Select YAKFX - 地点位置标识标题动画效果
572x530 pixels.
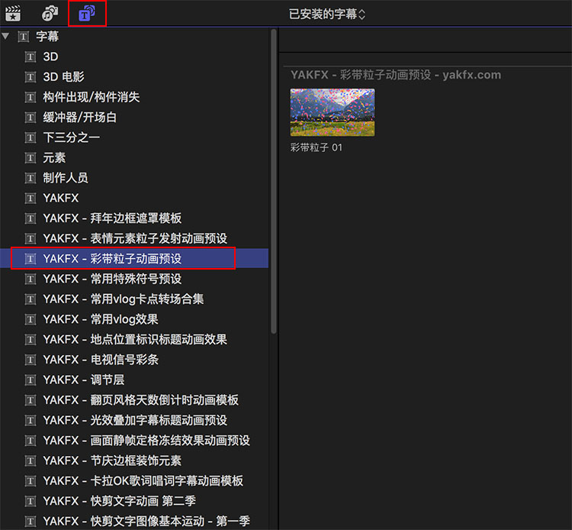coord(134,340)
